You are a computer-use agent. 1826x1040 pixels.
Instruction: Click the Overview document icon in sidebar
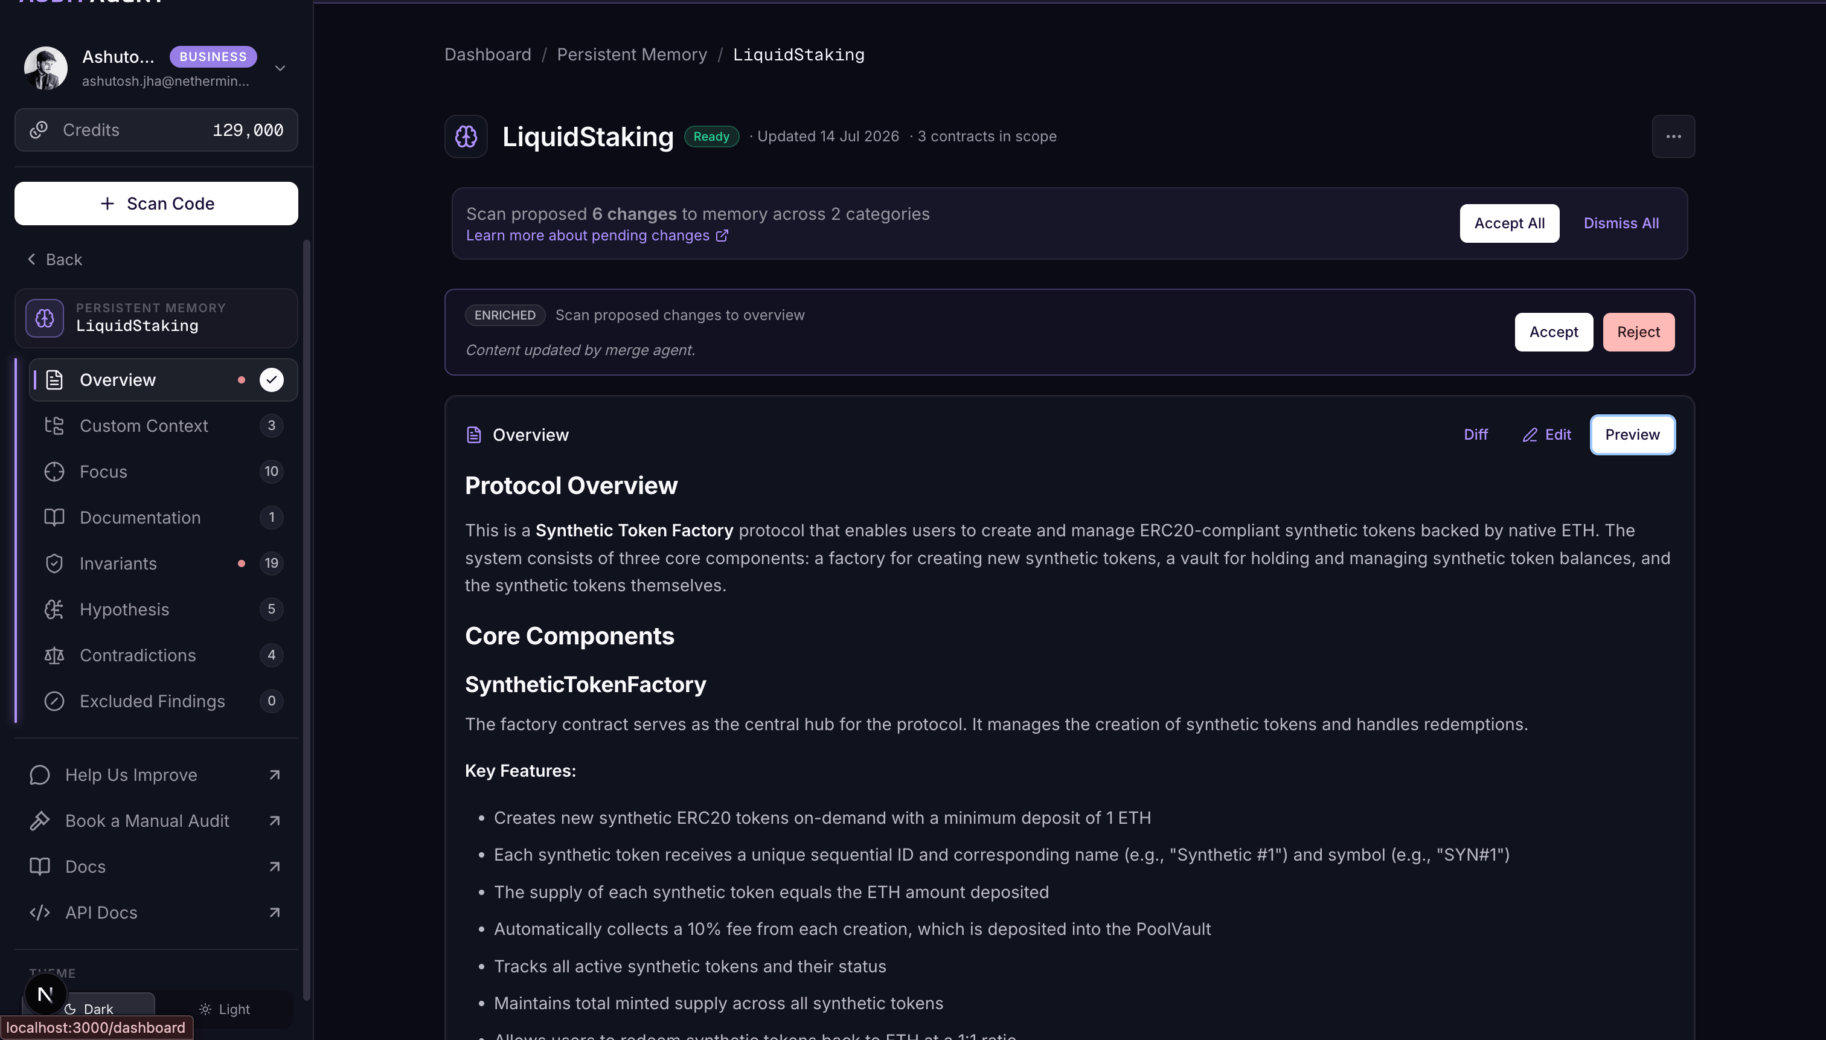point(54,380)
